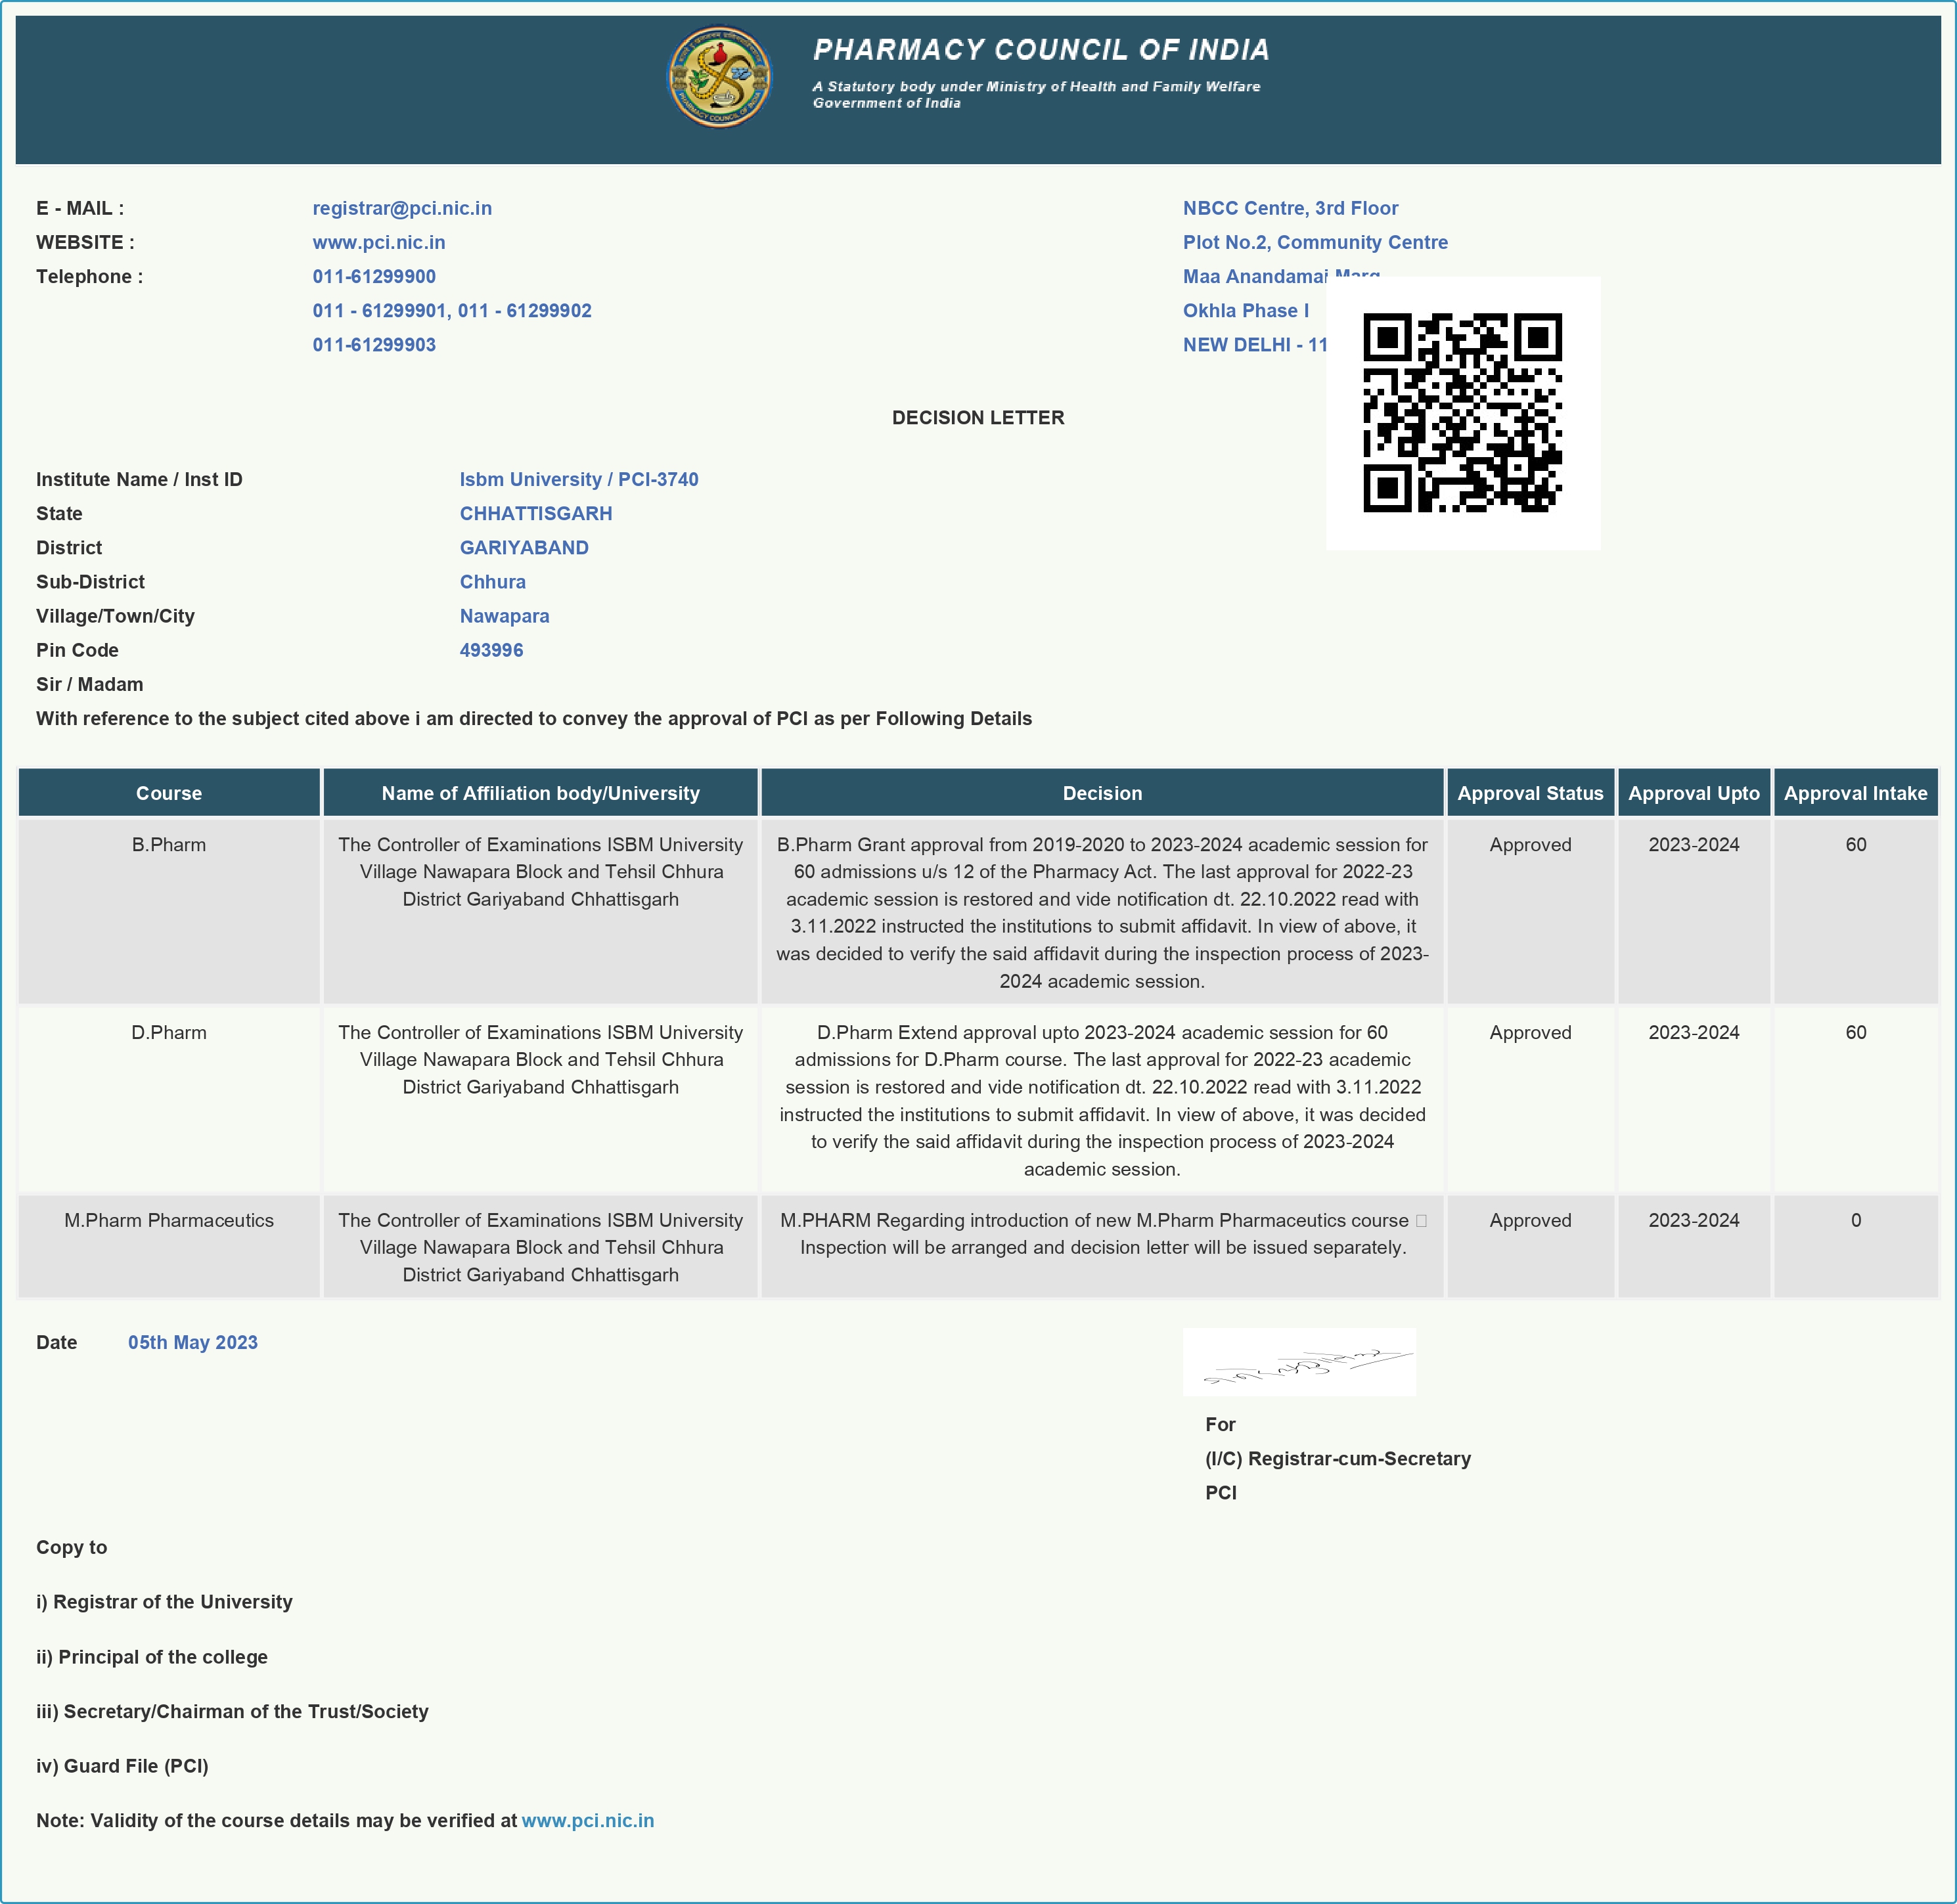Click 'i) Registrar of the University' line
Viewport: 1957px width, 1904px height.
164,1601
